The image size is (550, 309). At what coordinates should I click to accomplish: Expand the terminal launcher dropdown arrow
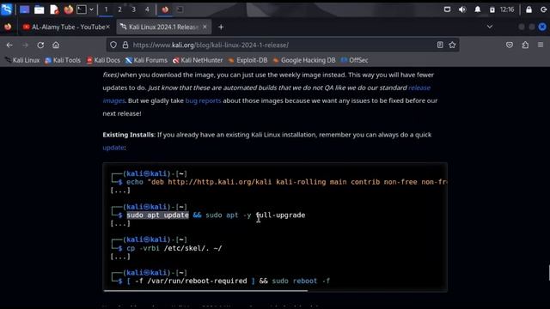click(91, 9)
